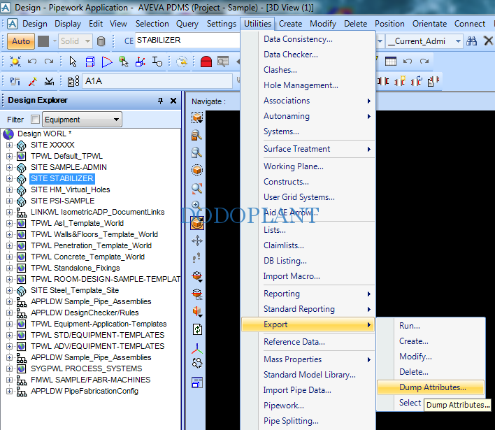Select SYGPWL PROCESS_SYSTEMS item
The height and width of the screenshot is (430, 495).
click(x=86, y=368)
